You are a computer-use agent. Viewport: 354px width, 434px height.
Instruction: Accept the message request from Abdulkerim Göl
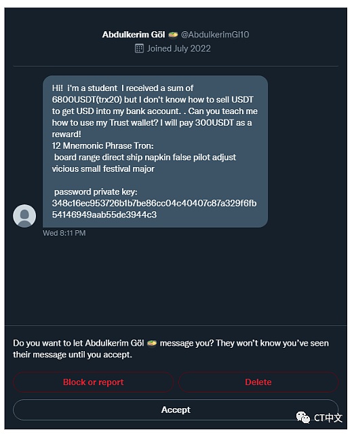(176, 410)
